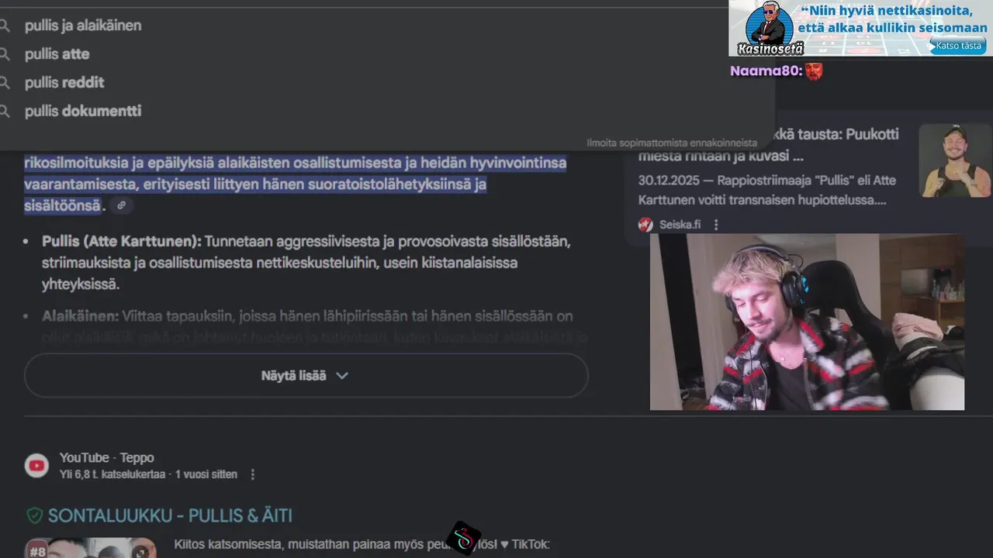This screenshot has height=558, width=993.
Task: Open more options next to Seiska.fi
Action: 716,225
